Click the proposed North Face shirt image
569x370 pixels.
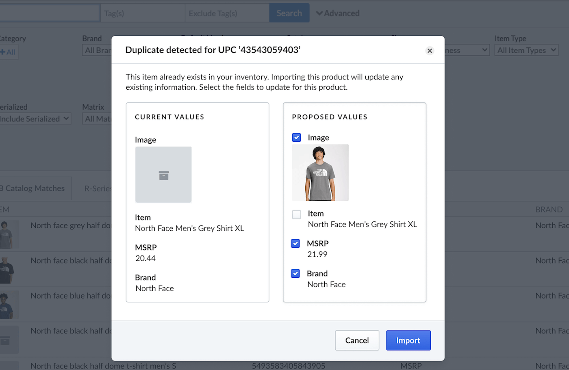(320, 173)
